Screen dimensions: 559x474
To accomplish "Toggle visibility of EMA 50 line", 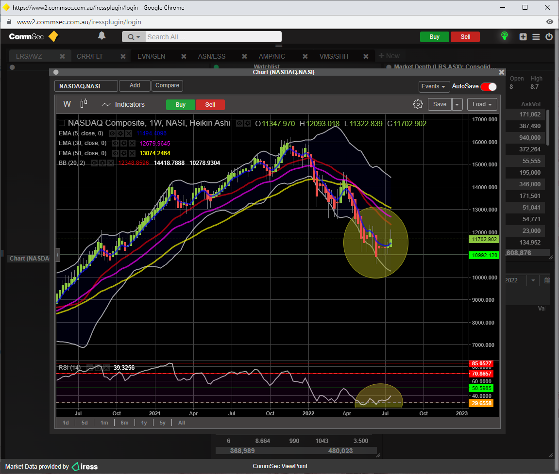I will pyautogui.click(x=116, y=153).
